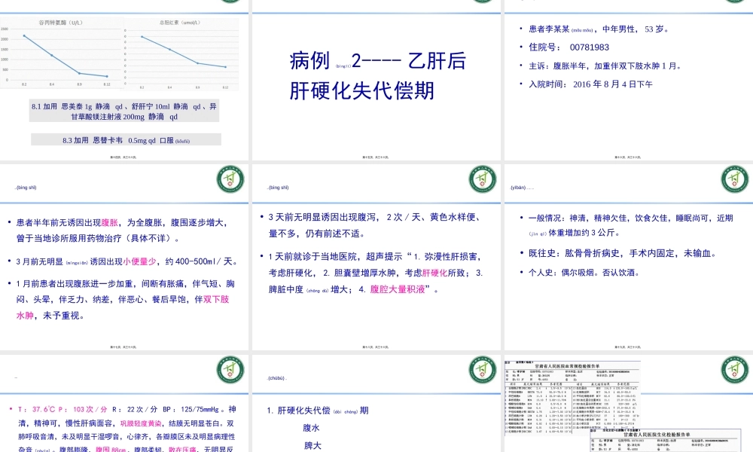Screen dimensions: 753x452
Task: Click the page-number footer on the title slide
Action: (374, 156)
